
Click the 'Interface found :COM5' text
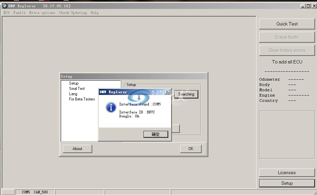[140, 104]
